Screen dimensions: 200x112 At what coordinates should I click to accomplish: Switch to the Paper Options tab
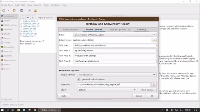click(71, 30)
